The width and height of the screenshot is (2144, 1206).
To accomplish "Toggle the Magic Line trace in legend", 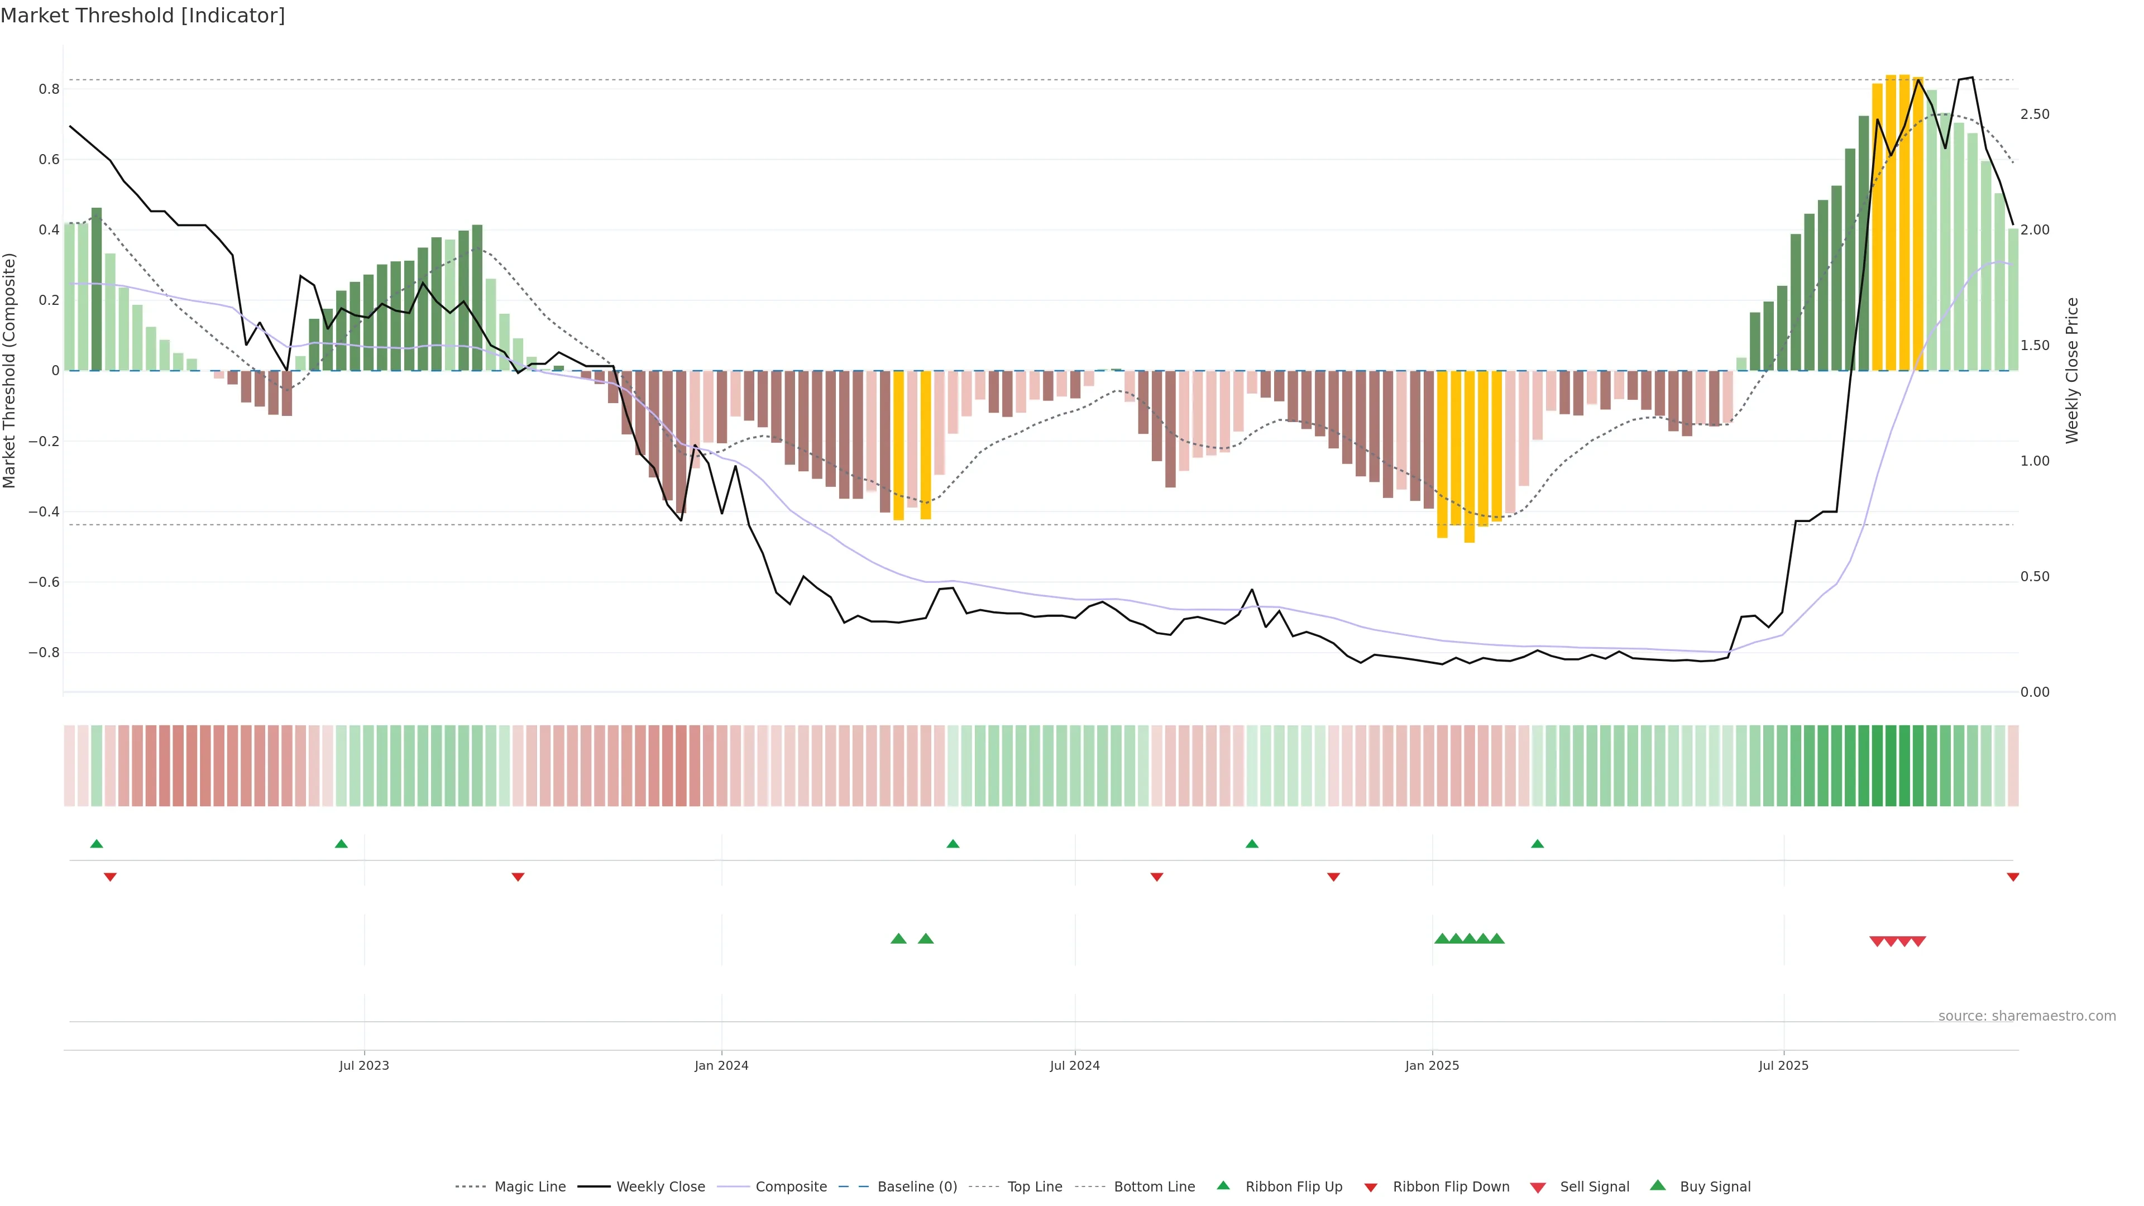I will 529,1187.
